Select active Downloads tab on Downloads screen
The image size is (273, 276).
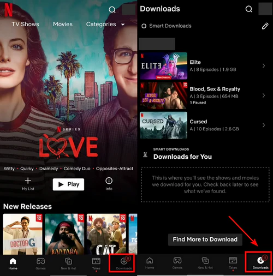(260, 262)
